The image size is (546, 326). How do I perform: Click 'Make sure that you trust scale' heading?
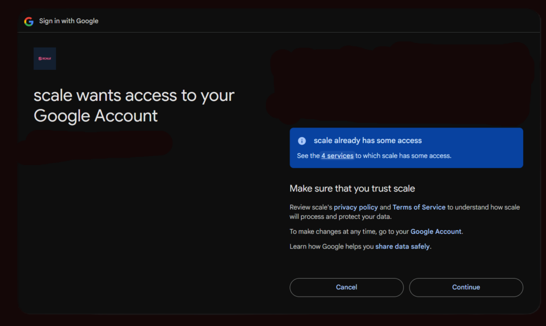352,188
